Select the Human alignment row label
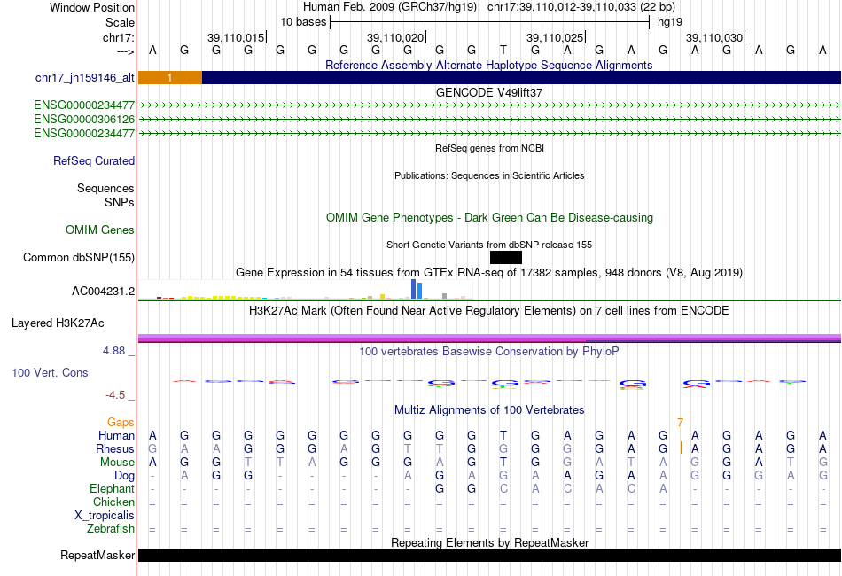842x576 pixels. pyautogui.click(x=116, y=435)
